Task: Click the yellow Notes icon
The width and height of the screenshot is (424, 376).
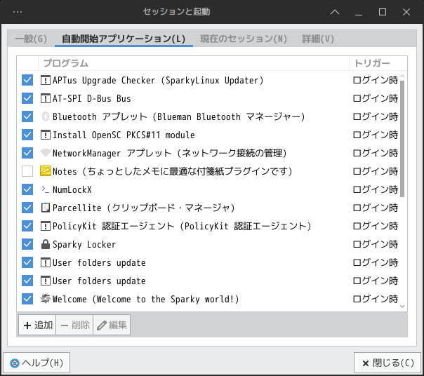Action: pyautogui.click(x=45, y=171)
